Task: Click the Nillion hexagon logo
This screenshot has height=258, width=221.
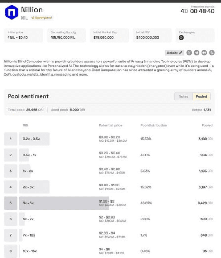Action: coord(12,12)
